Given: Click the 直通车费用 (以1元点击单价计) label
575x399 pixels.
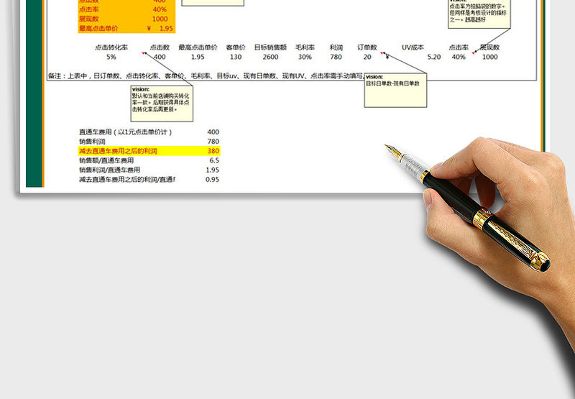Looking at the screenshot, I should coord(125,132).
